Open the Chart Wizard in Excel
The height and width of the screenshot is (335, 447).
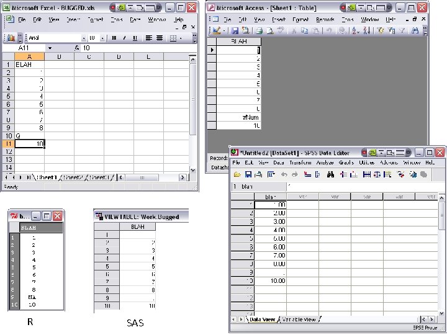point(11,38)
